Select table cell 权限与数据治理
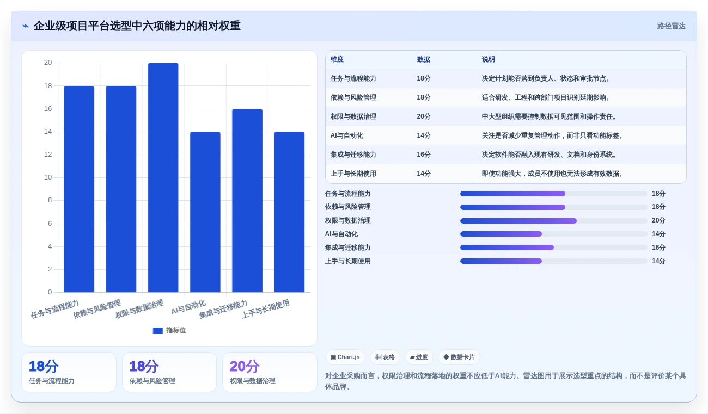 [353, 116]
